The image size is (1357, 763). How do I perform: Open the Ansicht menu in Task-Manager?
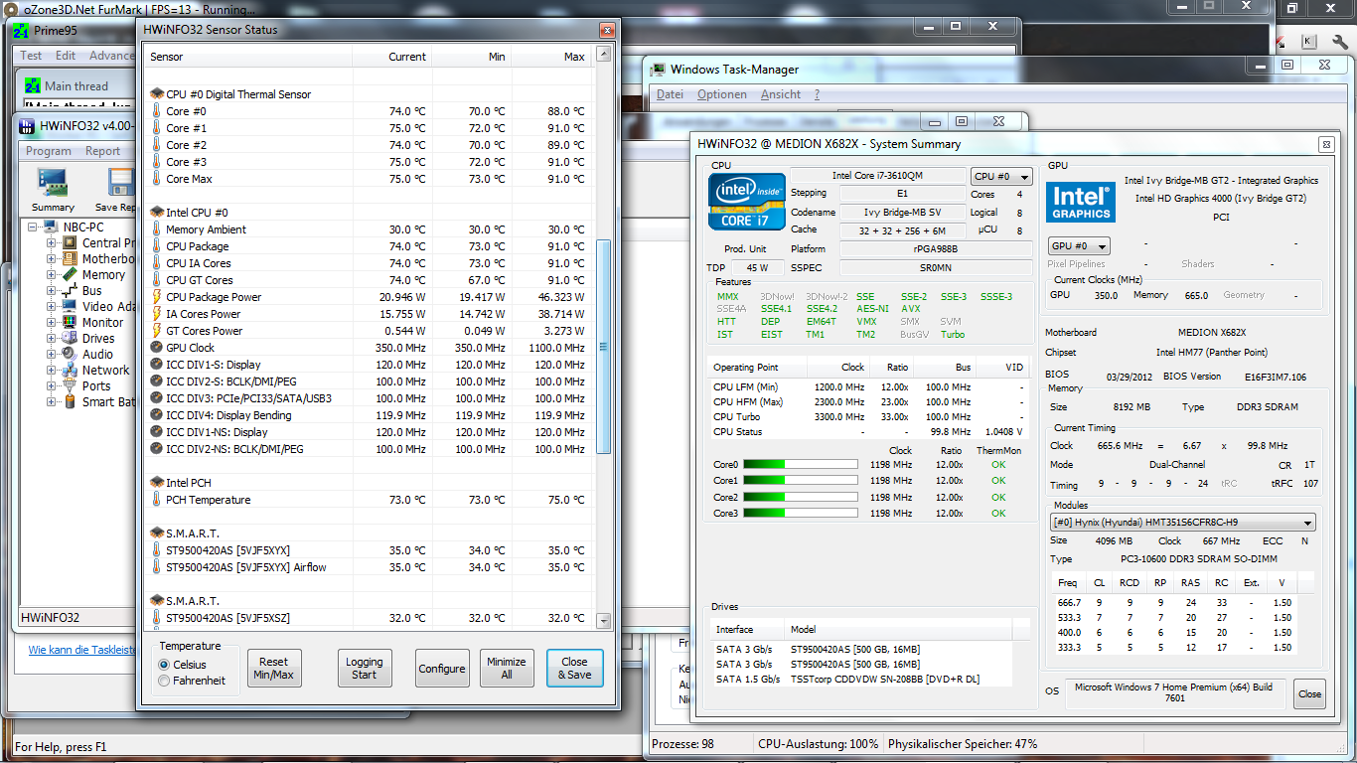[x=781, y=94]
